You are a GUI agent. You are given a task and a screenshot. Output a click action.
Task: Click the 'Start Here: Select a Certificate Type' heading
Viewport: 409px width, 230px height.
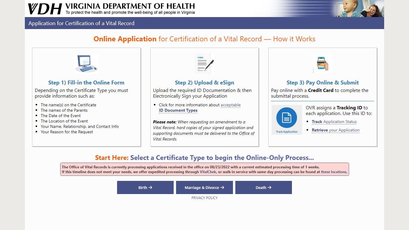point(205,158)
